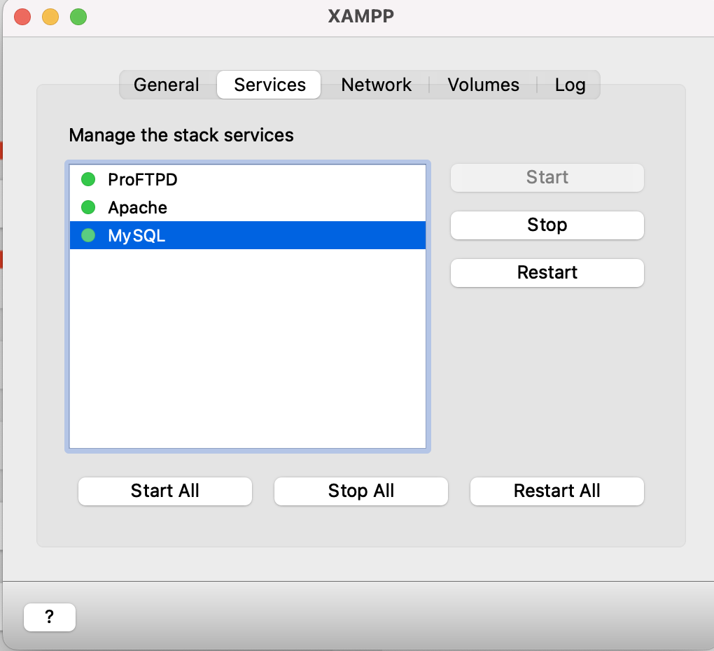Show the Log tab
The height and width of the screenshot is (651, 714).
570,85
